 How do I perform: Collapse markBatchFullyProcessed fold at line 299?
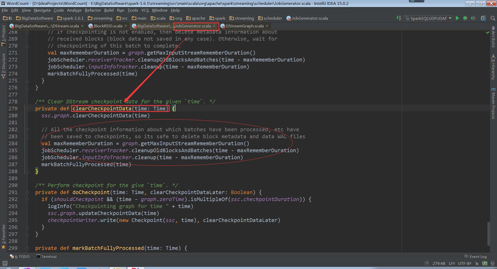[27, 248]
